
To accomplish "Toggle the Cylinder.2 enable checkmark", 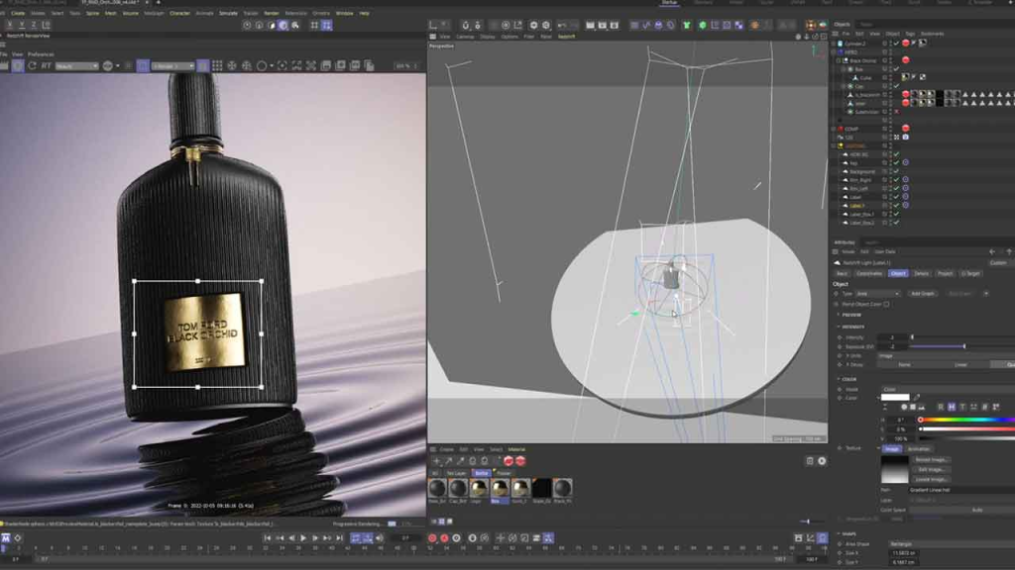I will pos(896,44).
